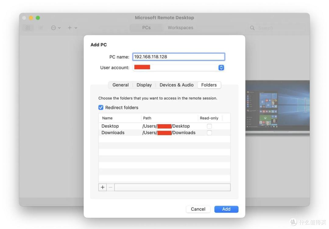The height and width of the screenshot is (229, 329).
Task: Click the blue Add button
Action: pyautogui.click(x=226, y=209)
